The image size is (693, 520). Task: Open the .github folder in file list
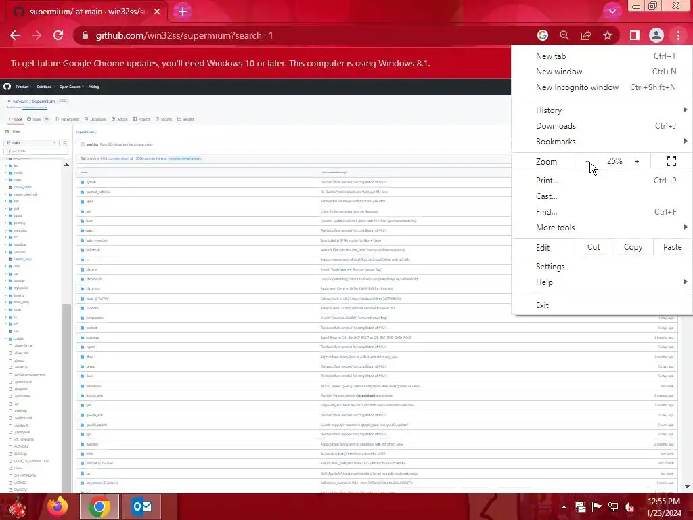point(91,182)
